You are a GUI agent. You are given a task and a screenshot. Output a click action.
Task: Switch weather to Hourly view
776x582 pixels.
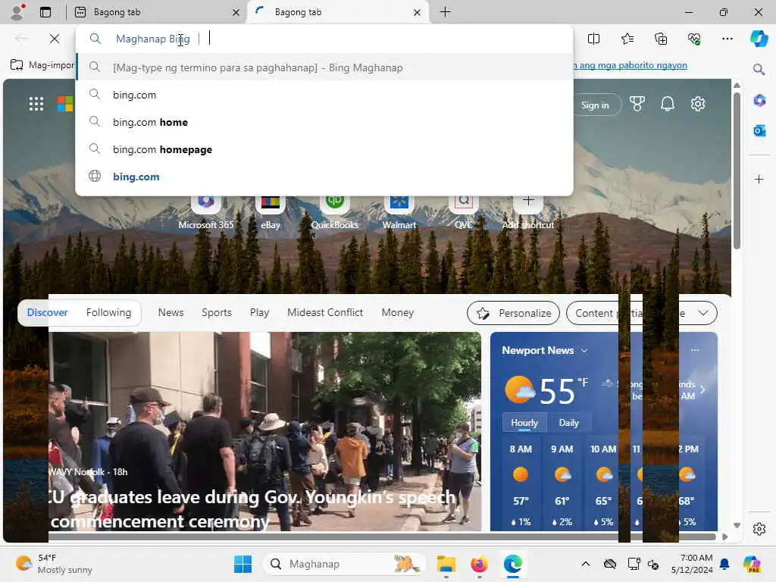tap(524, 423)
